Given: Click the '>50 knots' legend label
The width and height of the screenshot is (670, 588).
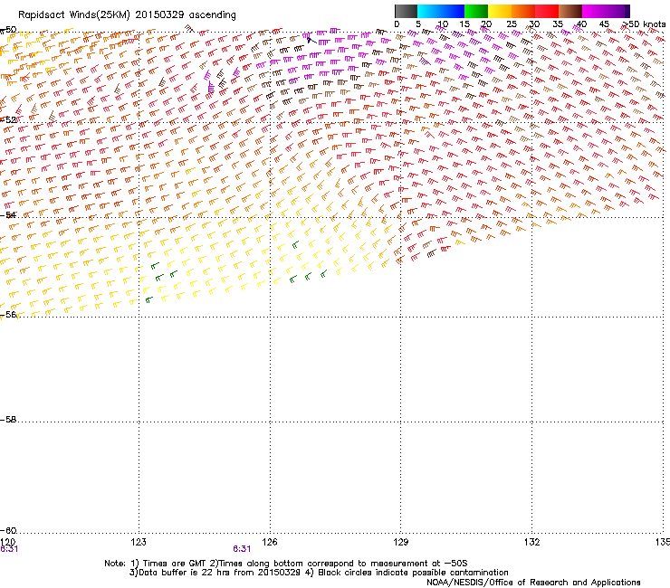Looking at the screenshot, I should (645, 24).
